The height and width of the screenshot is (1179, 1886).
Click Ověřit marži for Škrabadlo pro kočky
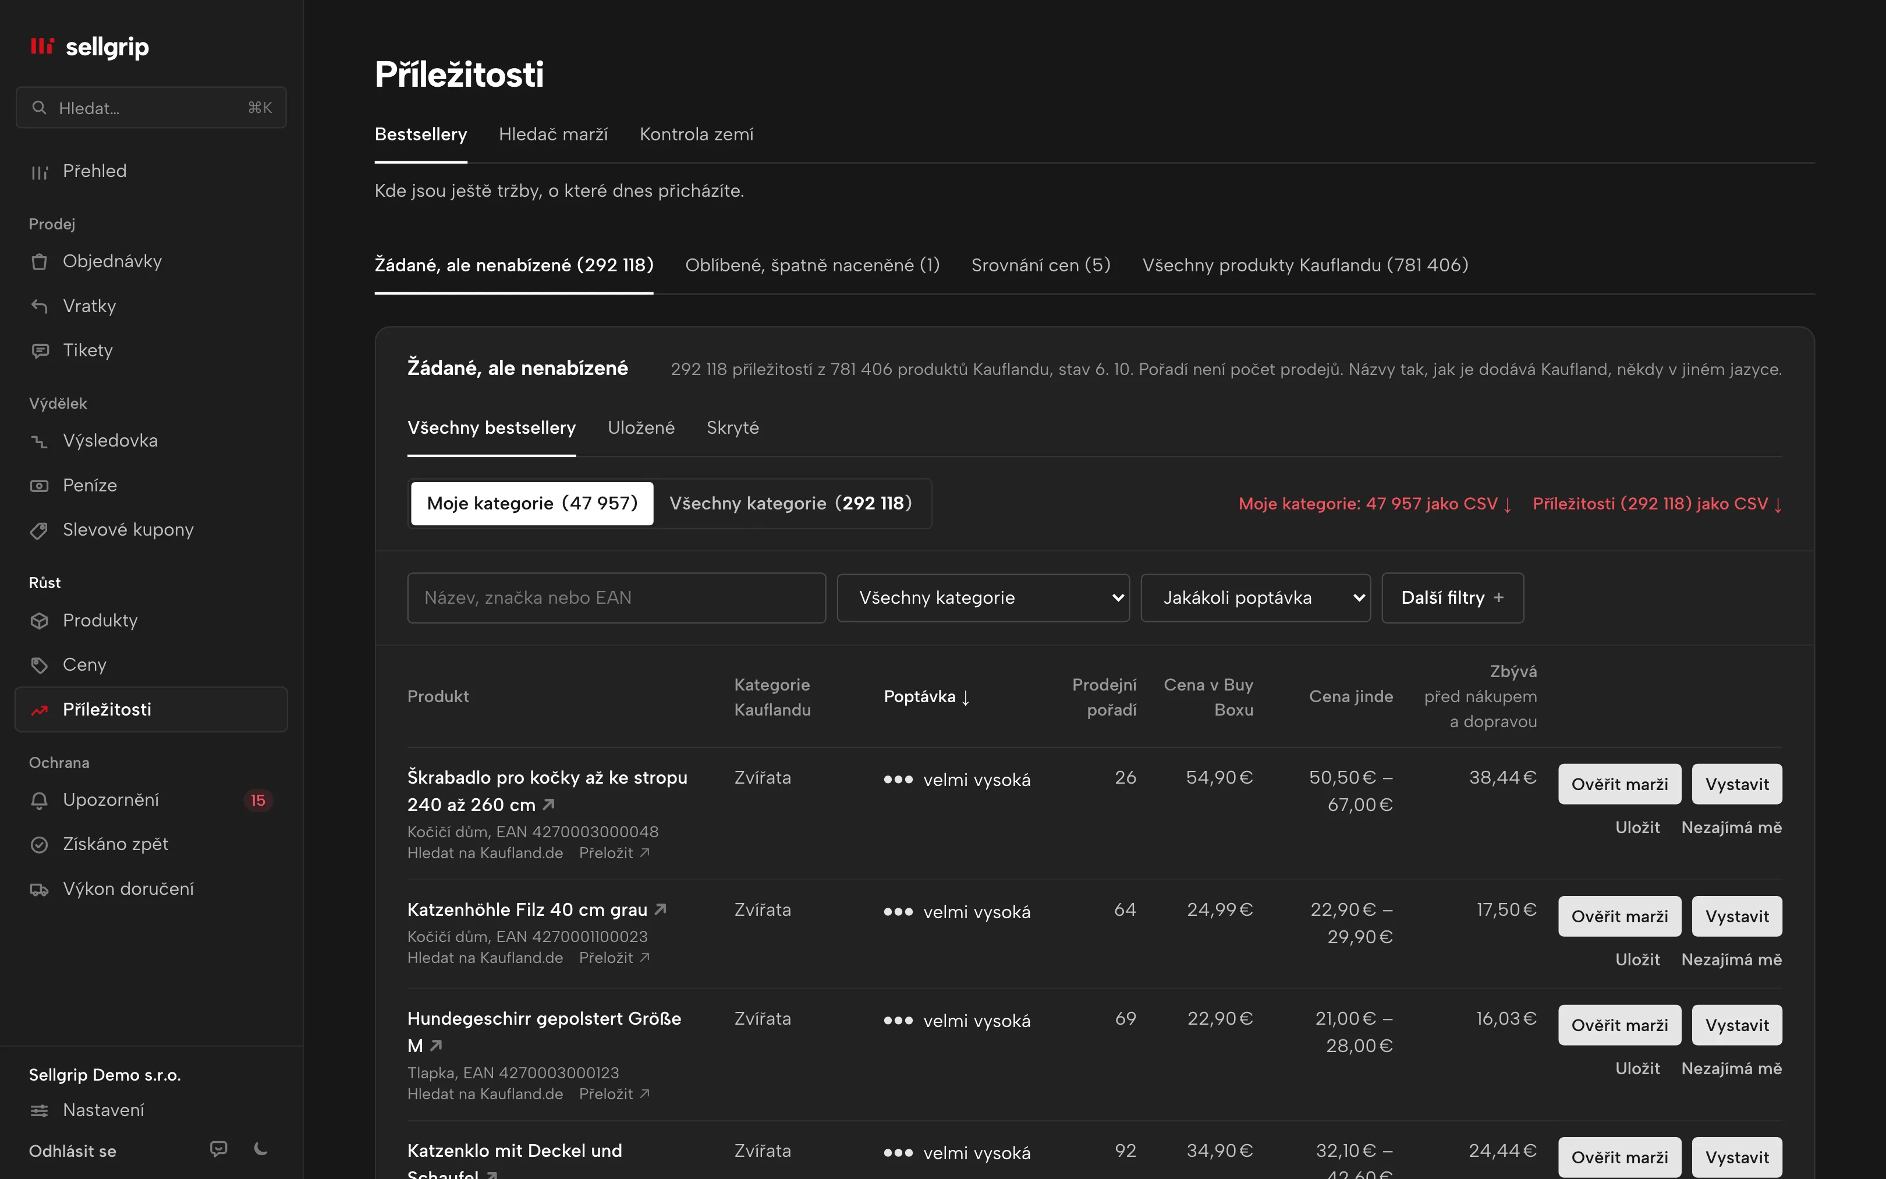1619,784
